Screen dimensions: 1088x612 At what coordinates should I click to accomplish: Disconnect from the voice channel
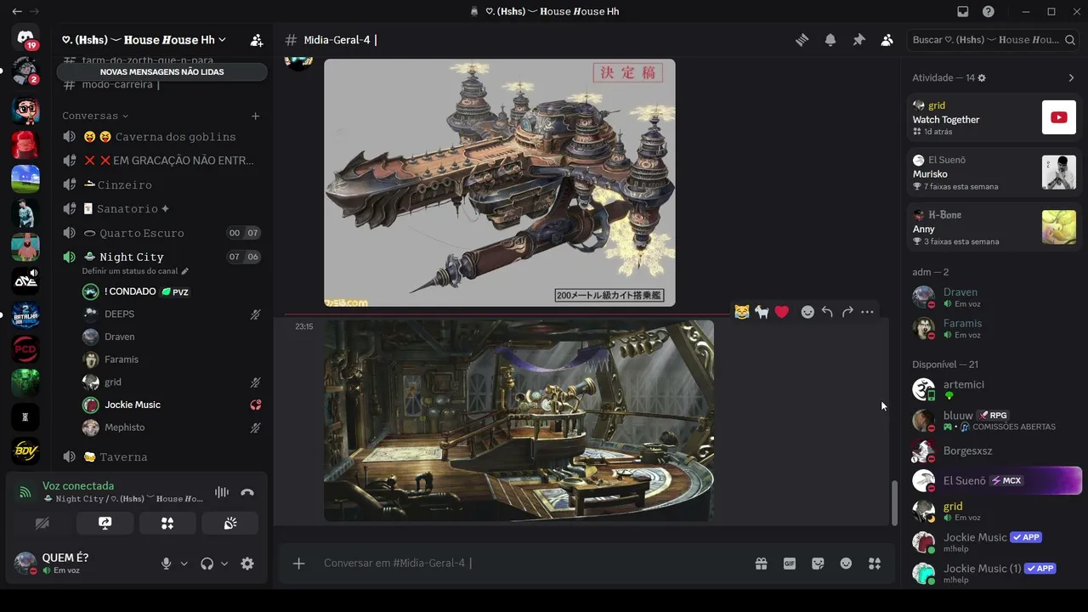247,492
